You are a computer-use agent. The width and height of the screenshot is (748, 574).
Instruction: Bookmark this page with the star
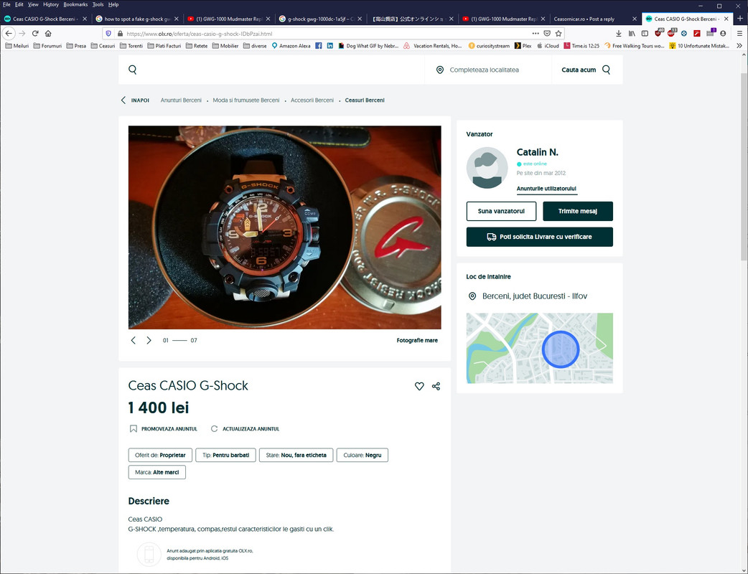coord(558,34)
